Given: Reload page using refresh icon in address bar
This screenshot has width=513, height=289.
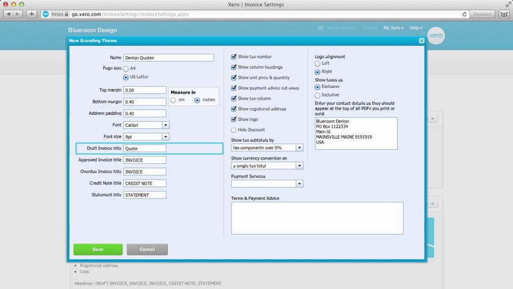Looking at the screenshot, I should [464, 15].
